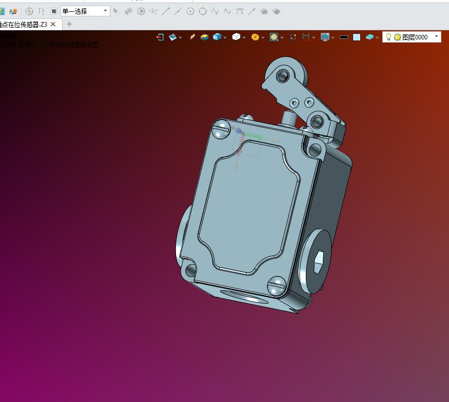Click the last stacked layers icon
The image size is (449, 402).
[x=277, y=11]
